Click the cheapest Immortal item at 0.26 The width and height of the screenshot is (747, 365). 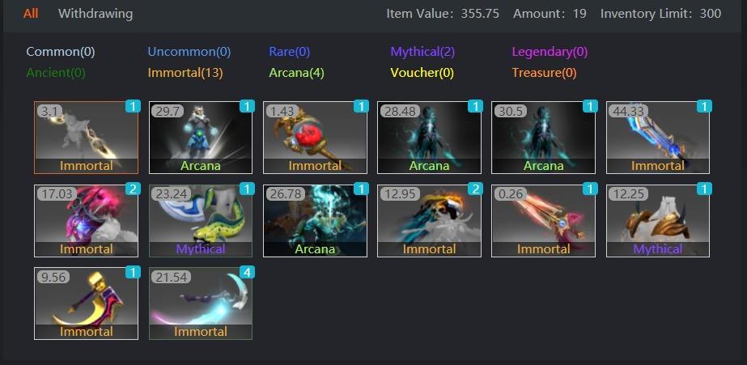point(544,221)
